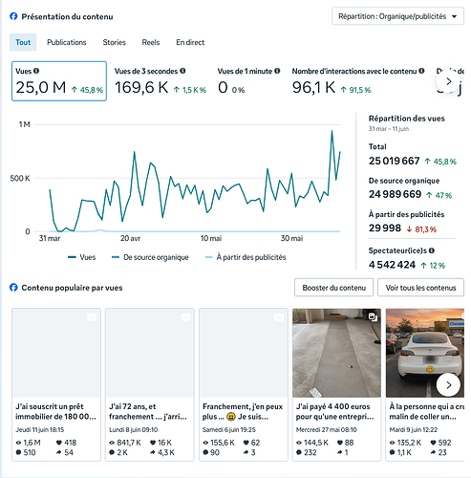Switch to the Publications tab

pos(67,42)
